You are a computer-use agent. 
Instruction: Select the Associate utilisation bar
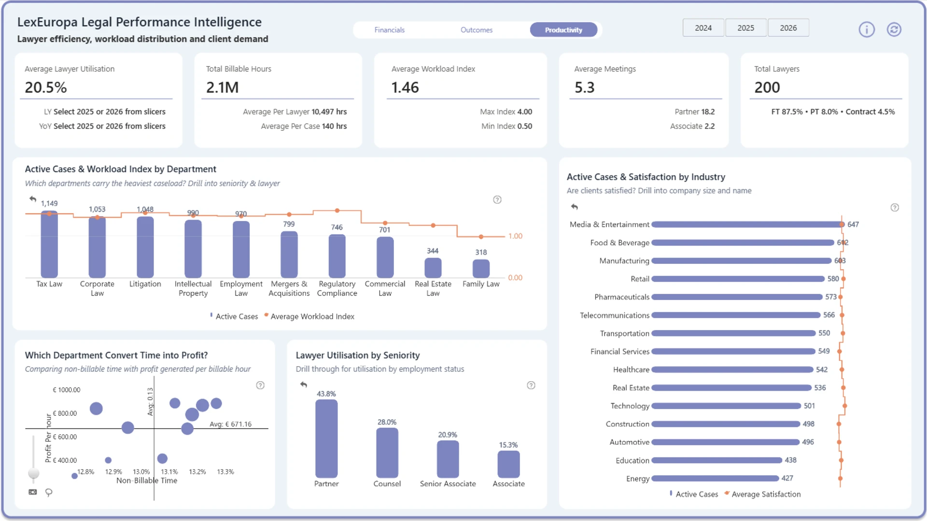pos(509,464)
